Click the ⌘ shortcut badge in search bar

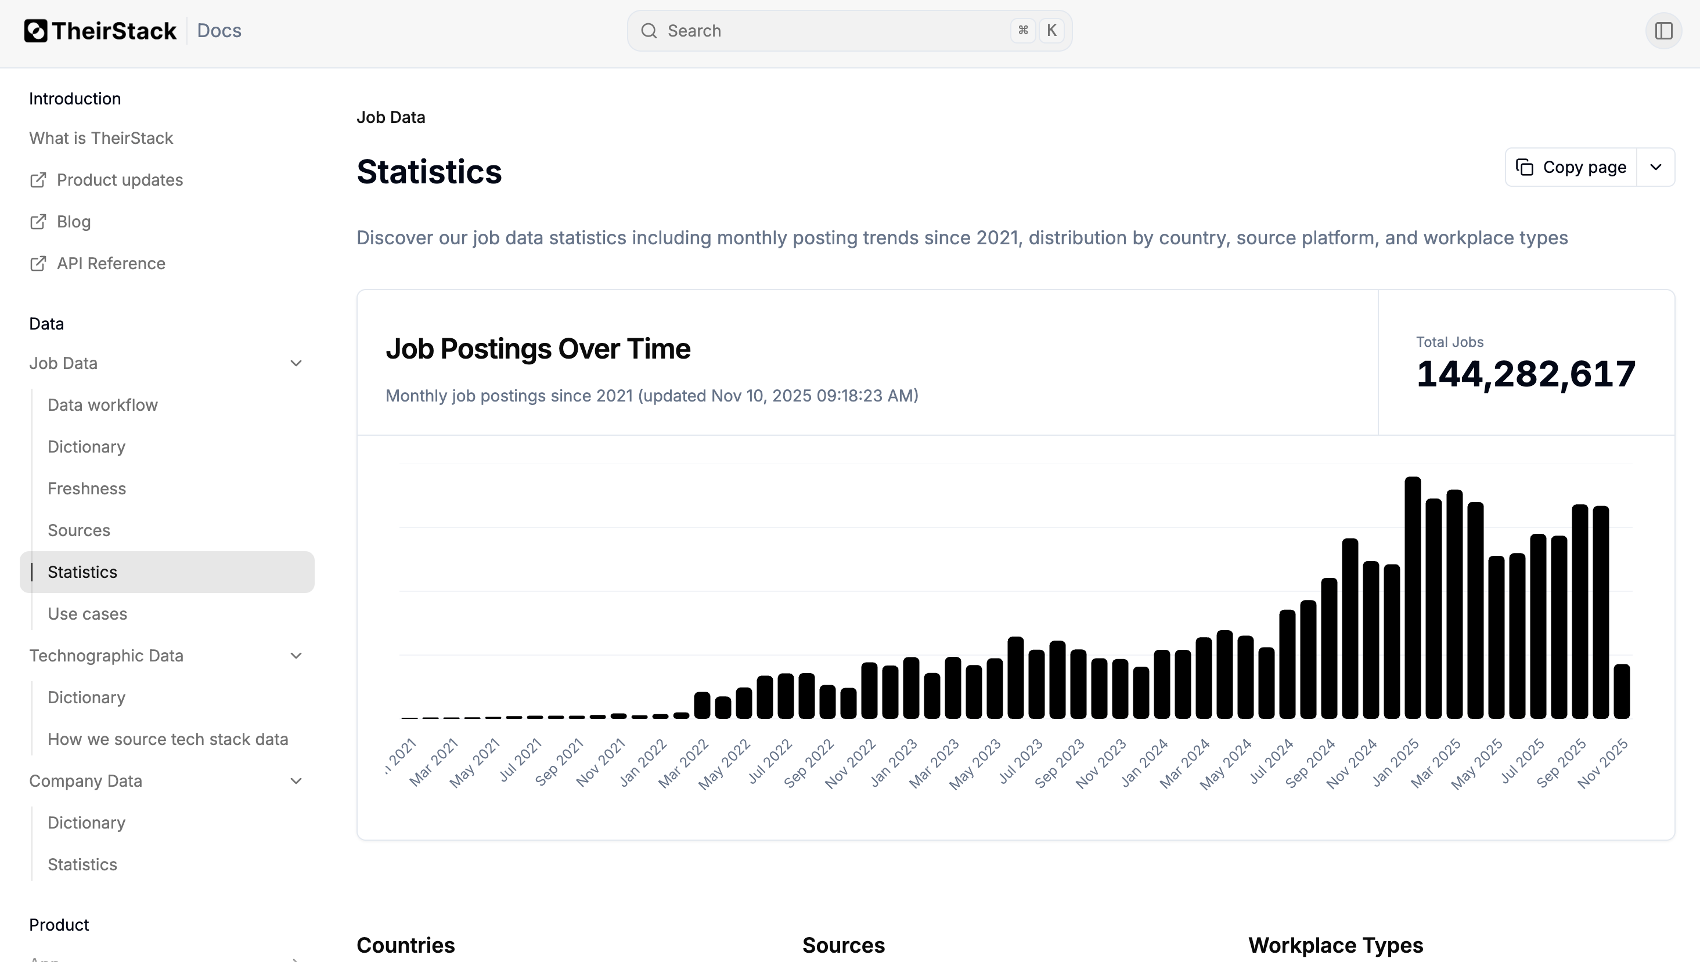click(x=1022, y=30)
